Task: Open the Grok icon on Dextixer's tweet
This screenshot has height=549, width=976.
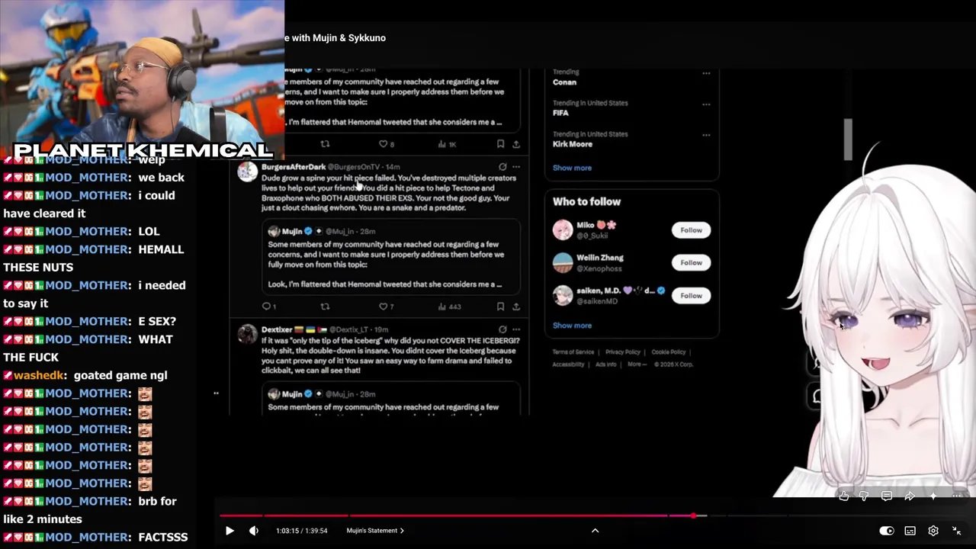Action: coord(502,329)
